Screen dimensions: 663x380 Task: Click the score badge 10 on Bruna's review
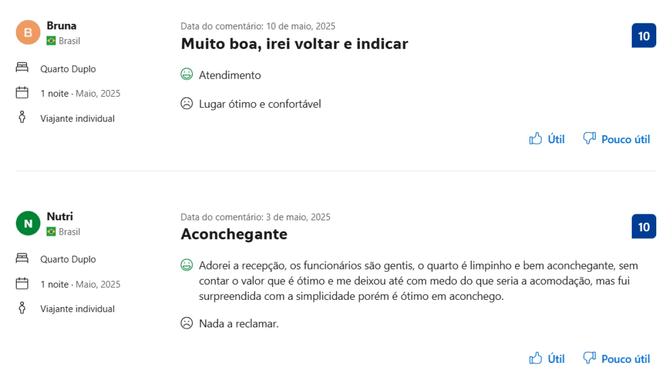point(643,36)
